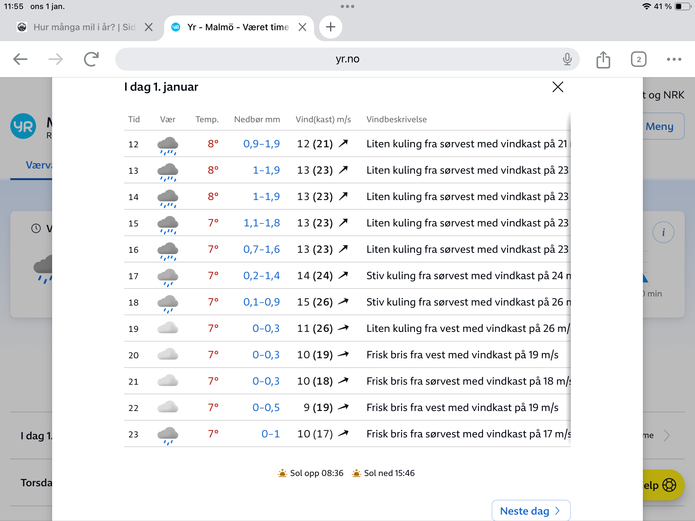695x521 pixels.
Task: Select the Yr - Malmö tab
Action: pyautogui.click(x=238, y=27)
